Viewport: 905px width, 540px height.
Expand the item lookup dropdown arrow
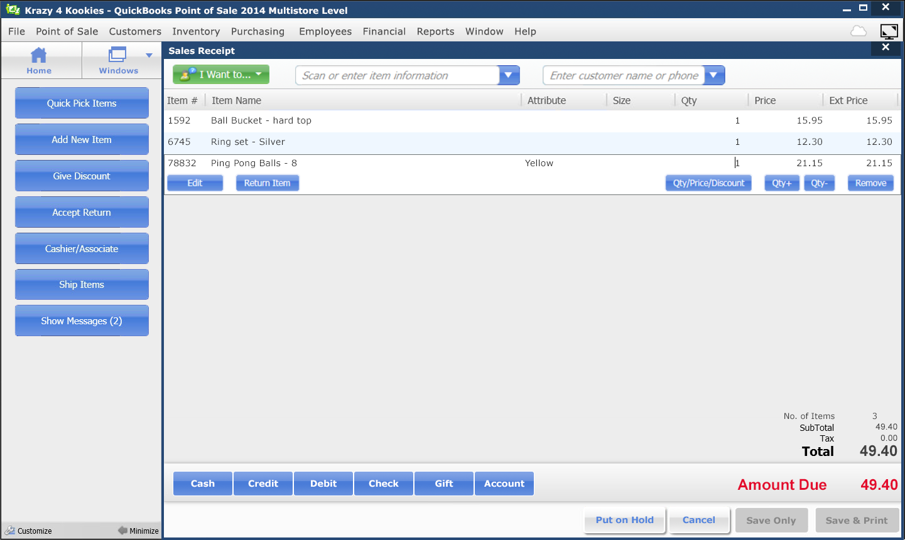click(509, 75)
